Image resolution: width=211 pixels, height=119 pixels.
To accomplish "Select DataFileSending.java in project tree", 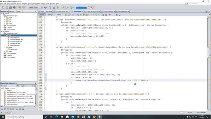I will point(17,40).
